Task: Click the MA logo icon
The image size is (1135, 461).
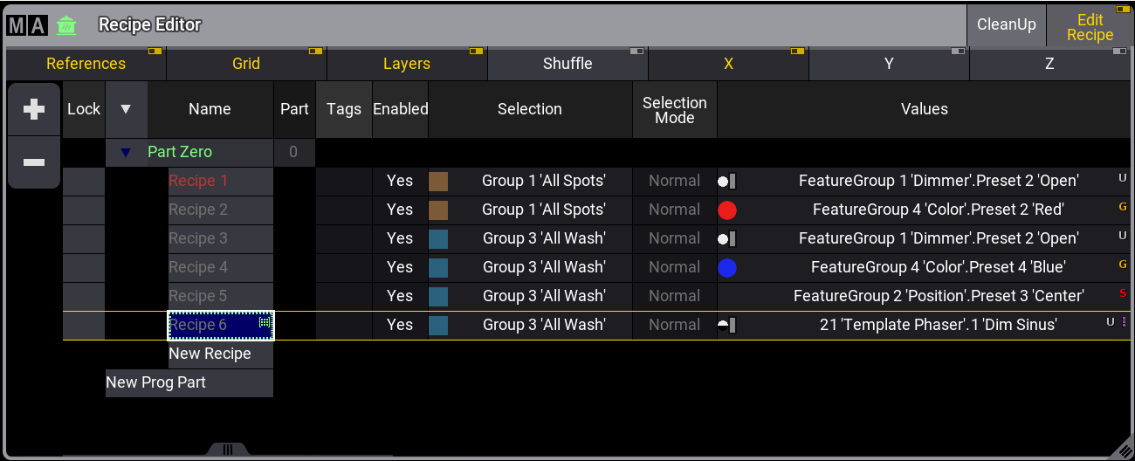Action: (26, 25)
